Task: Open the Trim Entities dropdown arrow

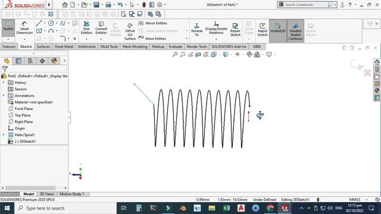Action: [x=86, y=39]
